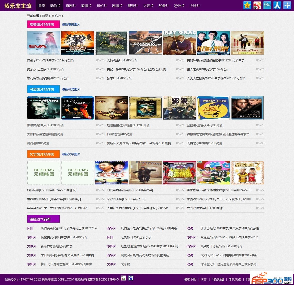Open the 最新唯美图片 link

71,24
